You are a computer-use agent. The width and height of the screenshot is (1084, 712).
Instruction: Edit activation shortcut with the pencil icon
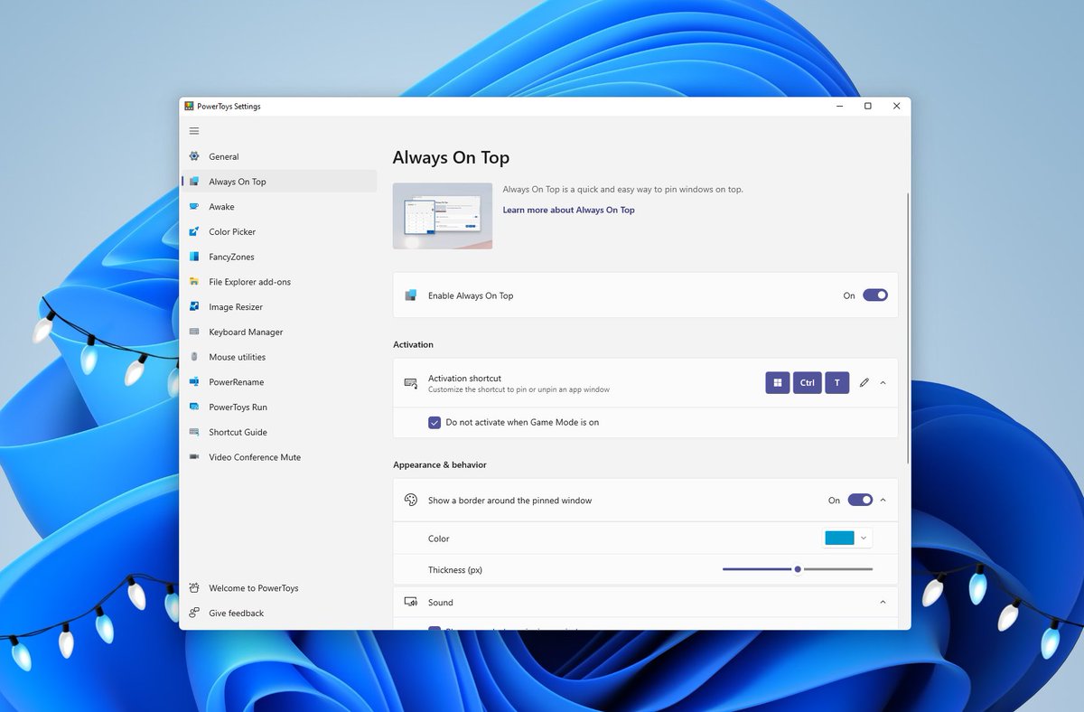click(864, 383)
